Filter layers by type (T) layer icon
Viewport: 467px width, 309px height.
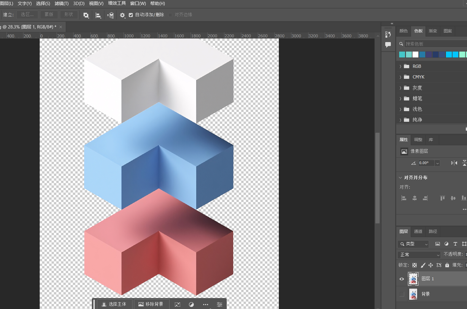pyautogui.click(x=455, y=244)
